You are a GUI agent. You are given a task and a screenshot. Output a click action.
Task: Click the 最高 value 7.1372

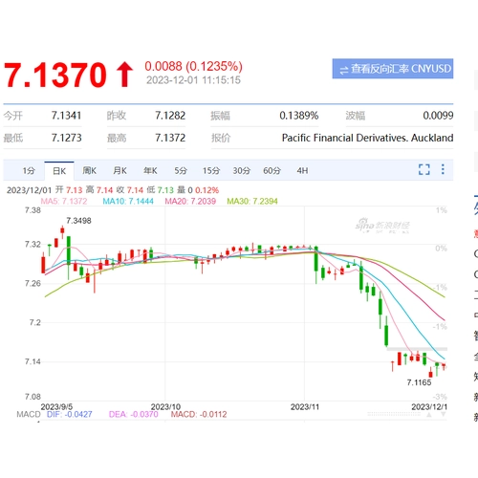tap(170, 138)
